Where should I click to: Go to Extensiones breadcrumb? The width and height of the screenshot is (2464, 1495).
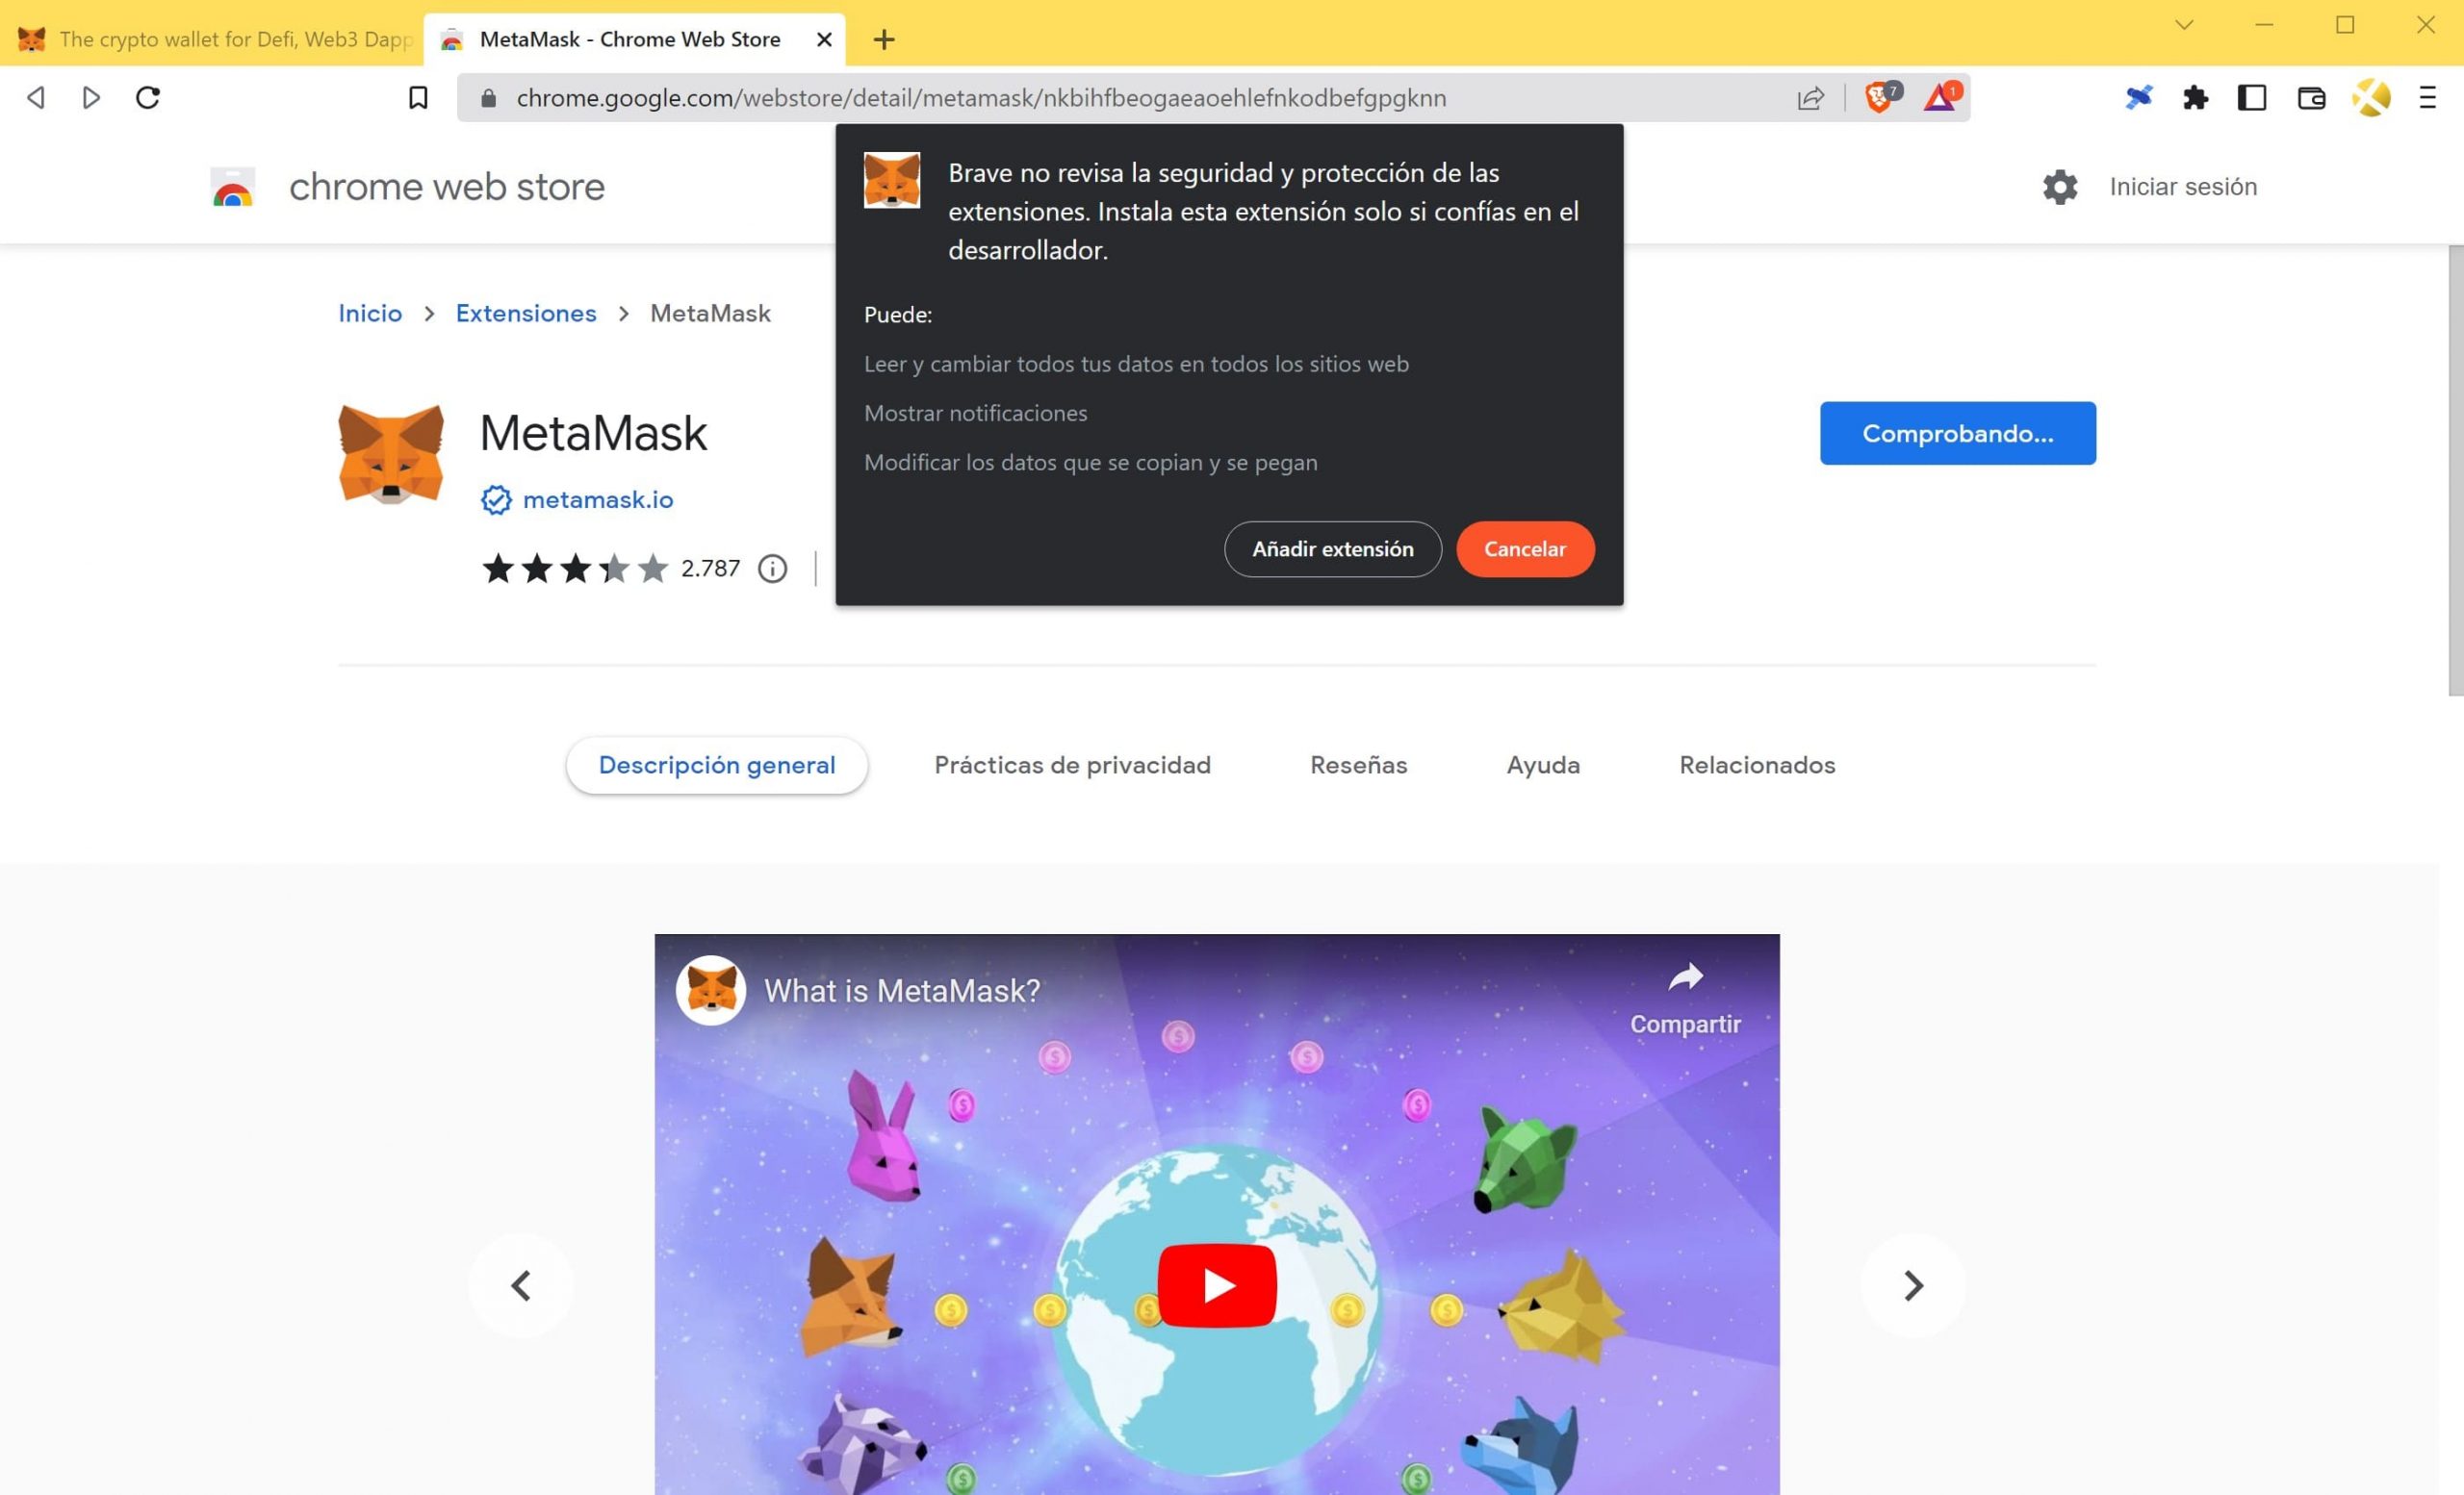point(526,313)
